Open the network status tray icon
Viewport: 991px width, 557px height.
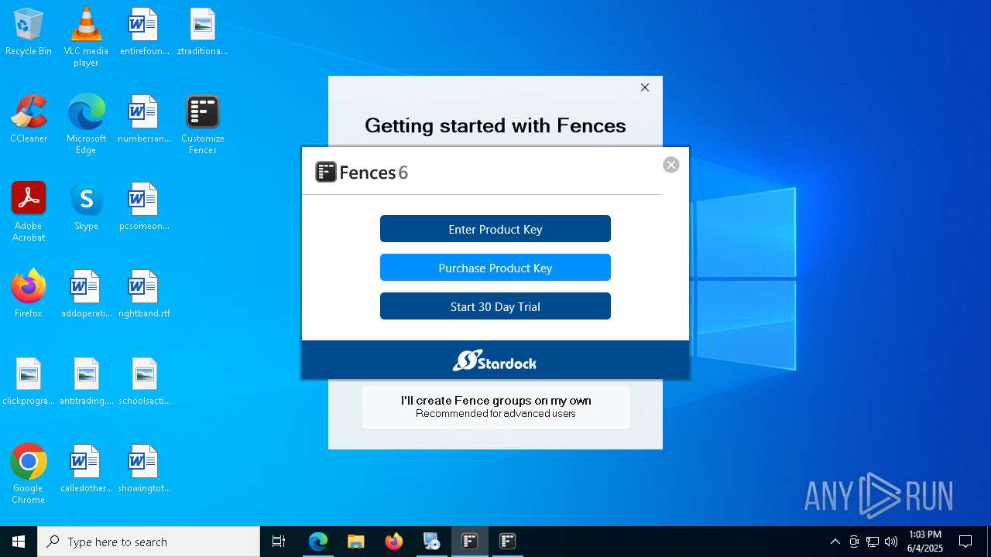tap(873, 542)
